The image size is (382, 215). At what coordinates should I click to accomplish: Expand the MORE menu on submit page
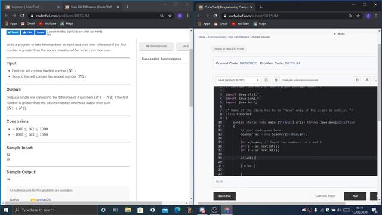[x=340, y=33]
